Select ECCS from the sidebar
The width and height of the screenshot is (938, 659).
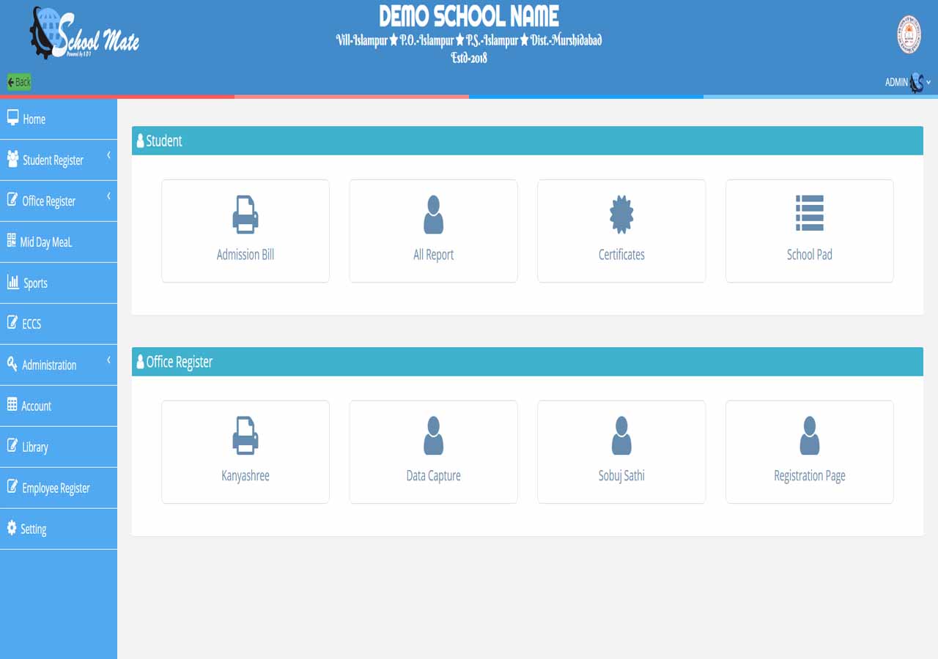pyautogui.click(x=31, y=324)
